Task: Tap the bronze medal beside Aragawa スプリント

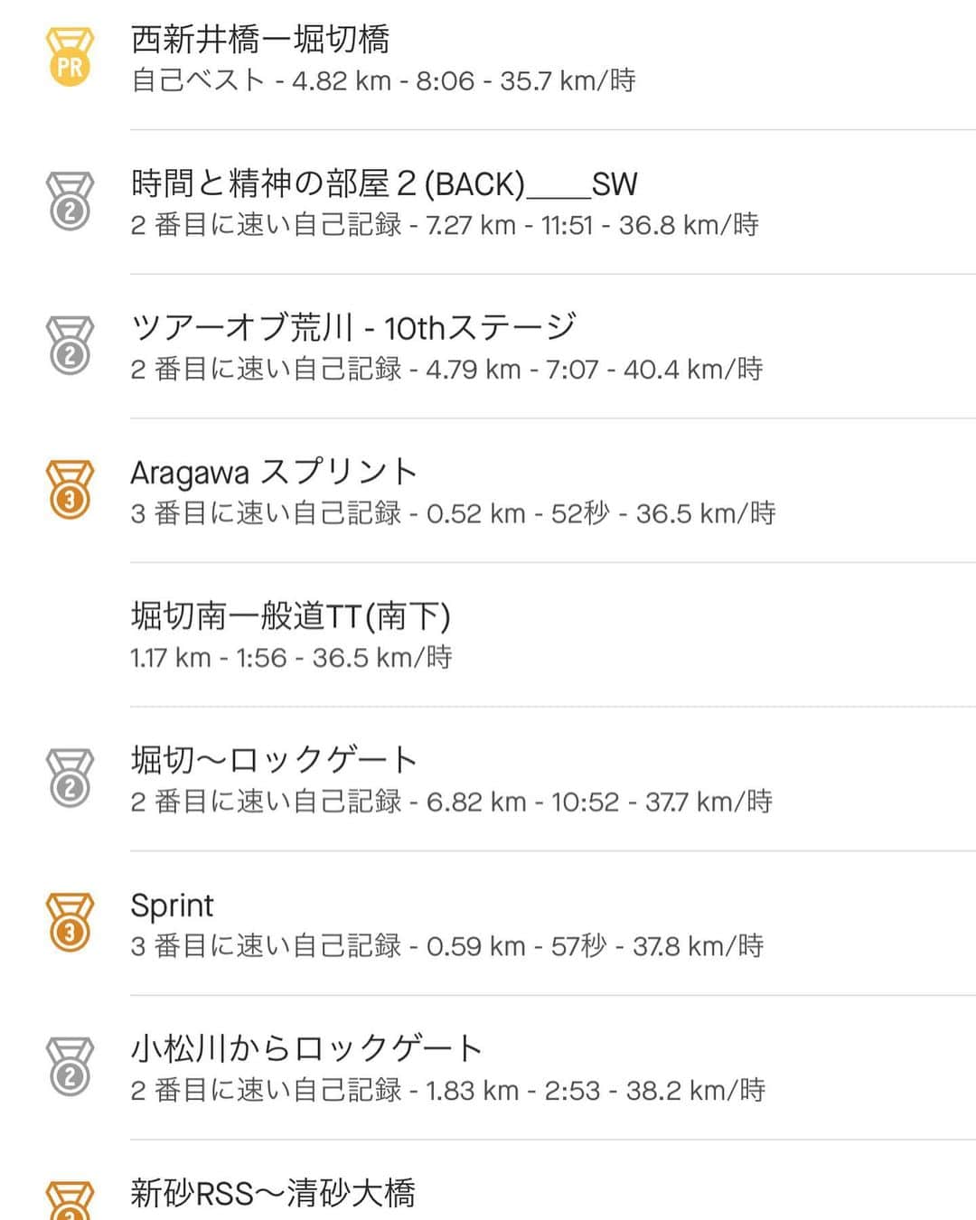Action: pyautogui.click(x=70, y=491)
